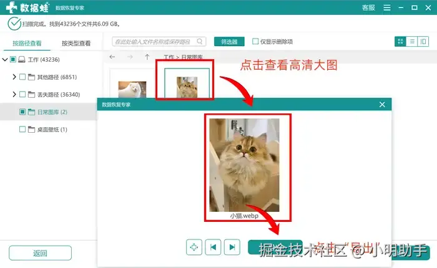
Task: Open the 筛选器 filter button
Action: (x=229, y=42)
